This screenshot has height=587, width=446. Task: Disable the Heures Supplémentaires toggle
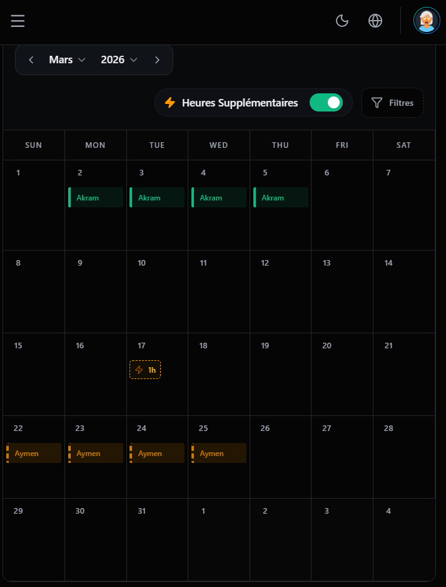(326, 102)
